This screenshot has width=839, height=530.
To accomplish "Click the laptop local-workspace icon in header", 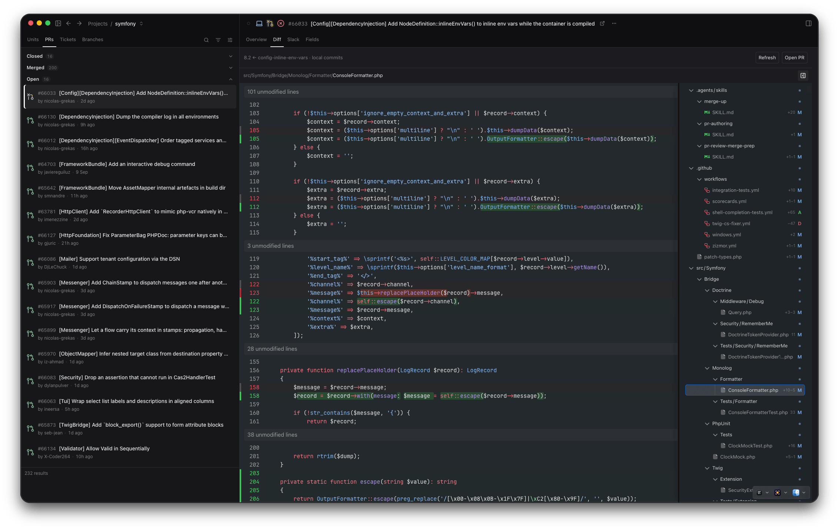I will coord(259,23).
